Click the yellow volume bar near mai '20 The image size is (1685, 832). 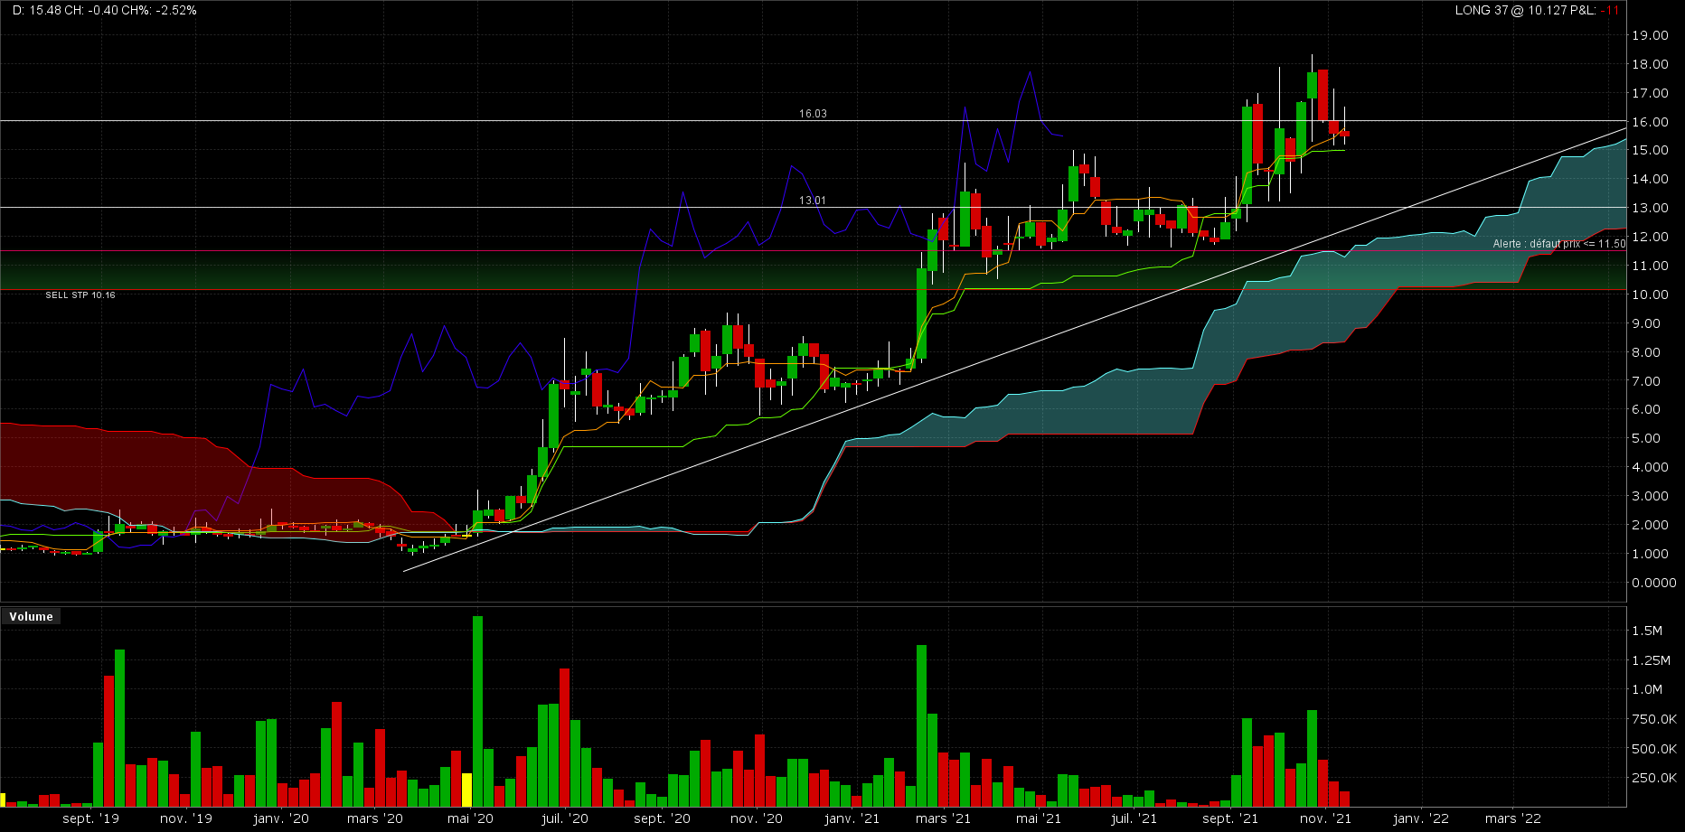(466, 790)
